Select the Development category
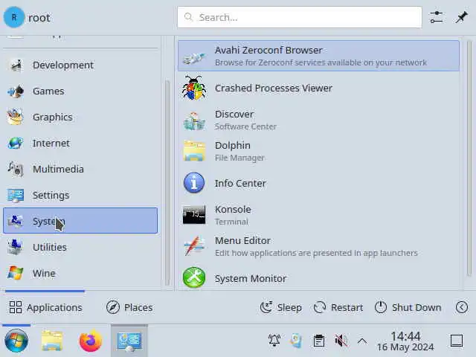Image resolution: width=476 pixels, height=357 pixels. pos(80,65)
